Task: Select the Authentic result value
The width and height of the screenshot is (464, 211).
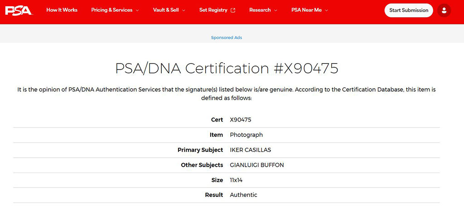Action: coord(243,195)
